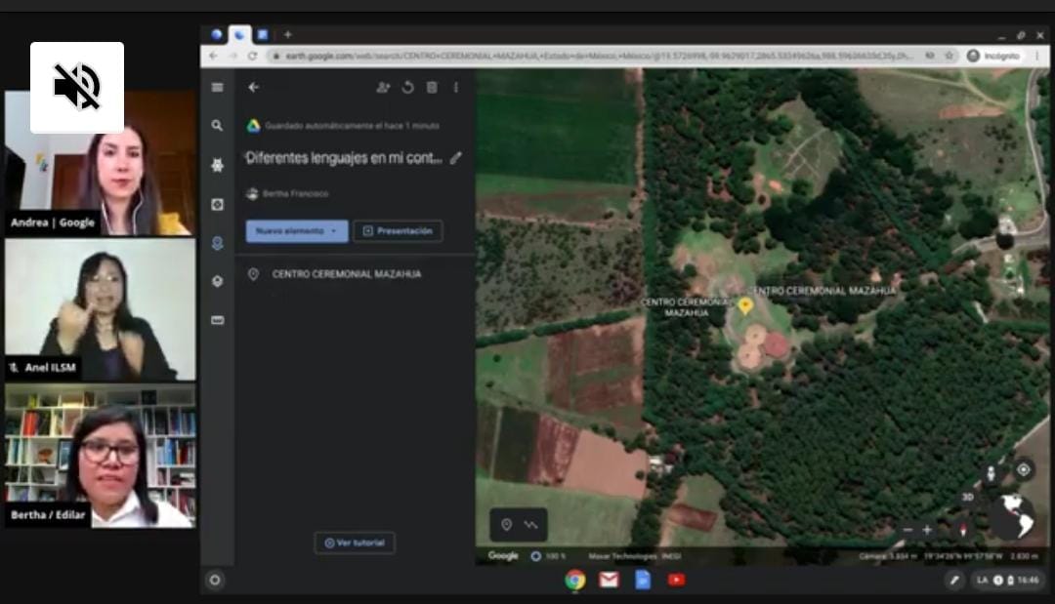
Task: Unmute using the muted speaker icon
Action: 77,87
